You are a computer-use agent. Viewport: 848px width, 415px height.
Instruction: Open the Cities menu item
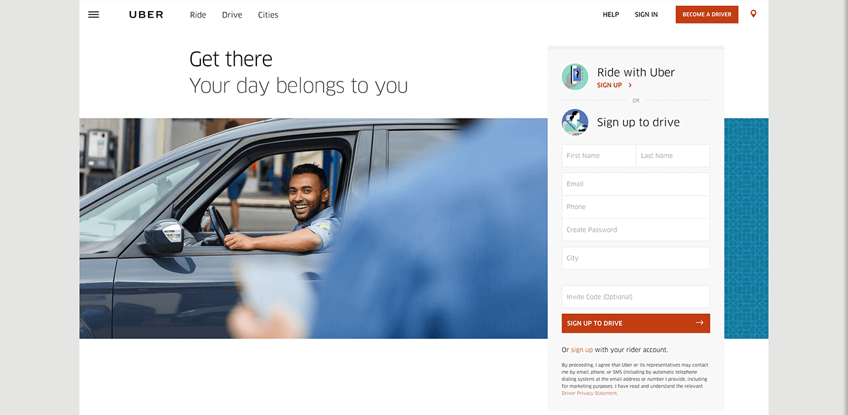coord(268,14)
